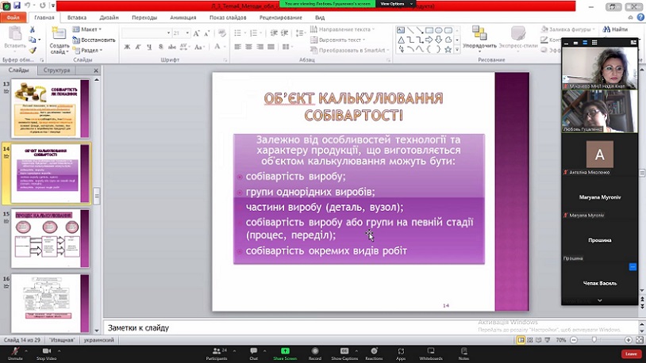646x363 pixels.
Task: Click the decrease indent icon
Action: tap(274, 33)
